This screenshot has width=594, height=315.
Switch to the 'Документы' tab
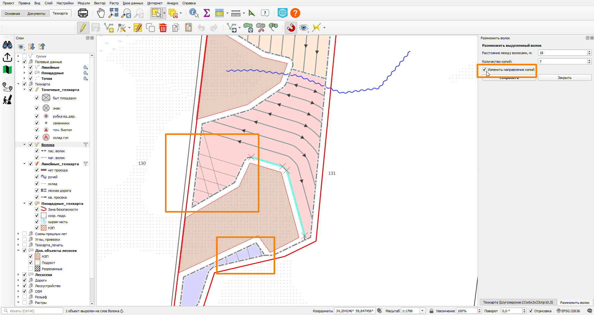coord(36,14)
